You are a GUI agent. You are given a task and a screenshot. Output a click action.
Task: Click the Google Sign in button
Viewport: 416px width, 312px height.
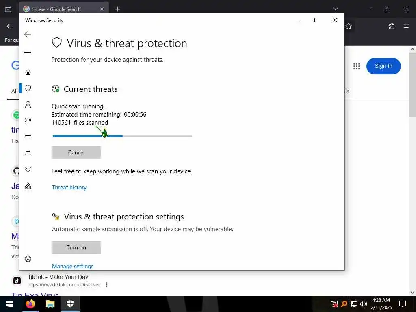(383, 66)
